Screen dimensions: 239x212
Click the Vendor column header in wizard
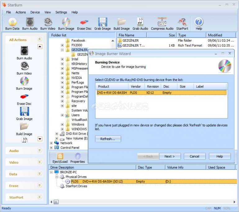(137, 86)
